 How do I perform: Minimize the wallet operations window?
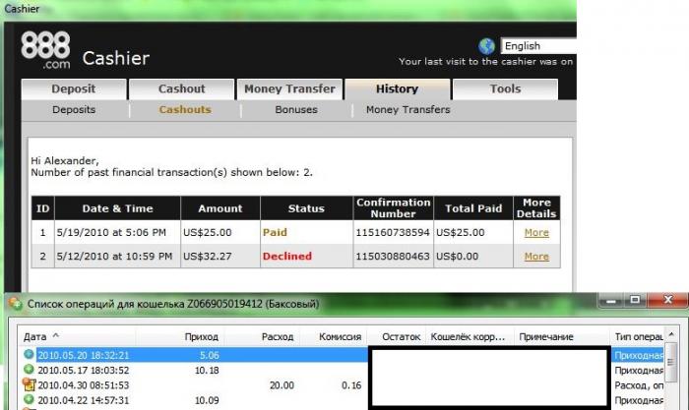[611, 301]
